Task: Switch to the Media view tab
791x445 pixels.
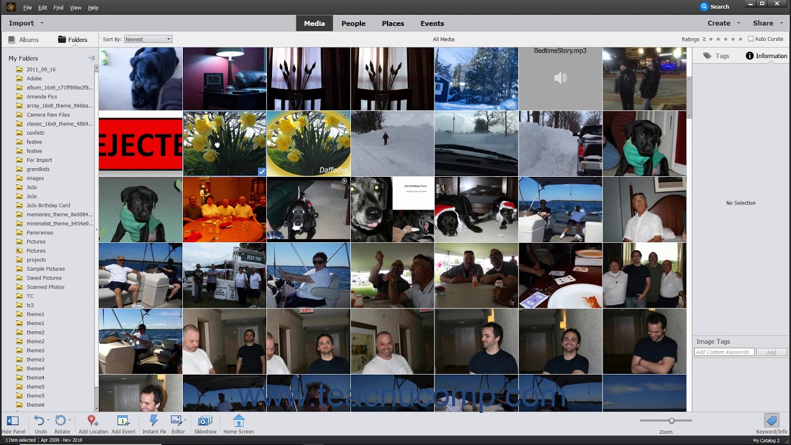Action: click(x=314, y=23)
